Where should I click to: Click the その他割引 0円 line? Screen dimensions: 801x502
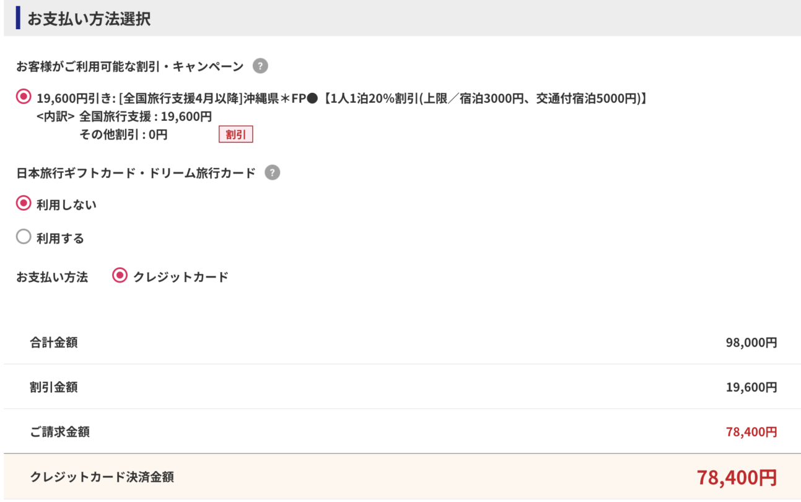[123, 134]
